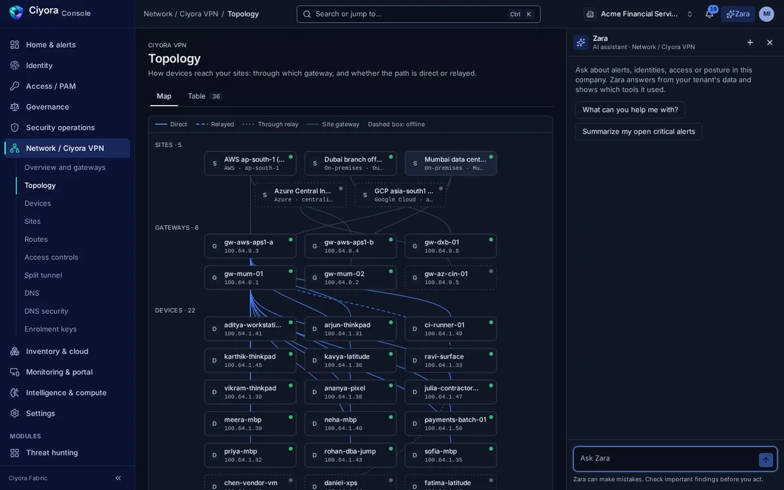Click the Monitoring & portal icon

[15, 372]
